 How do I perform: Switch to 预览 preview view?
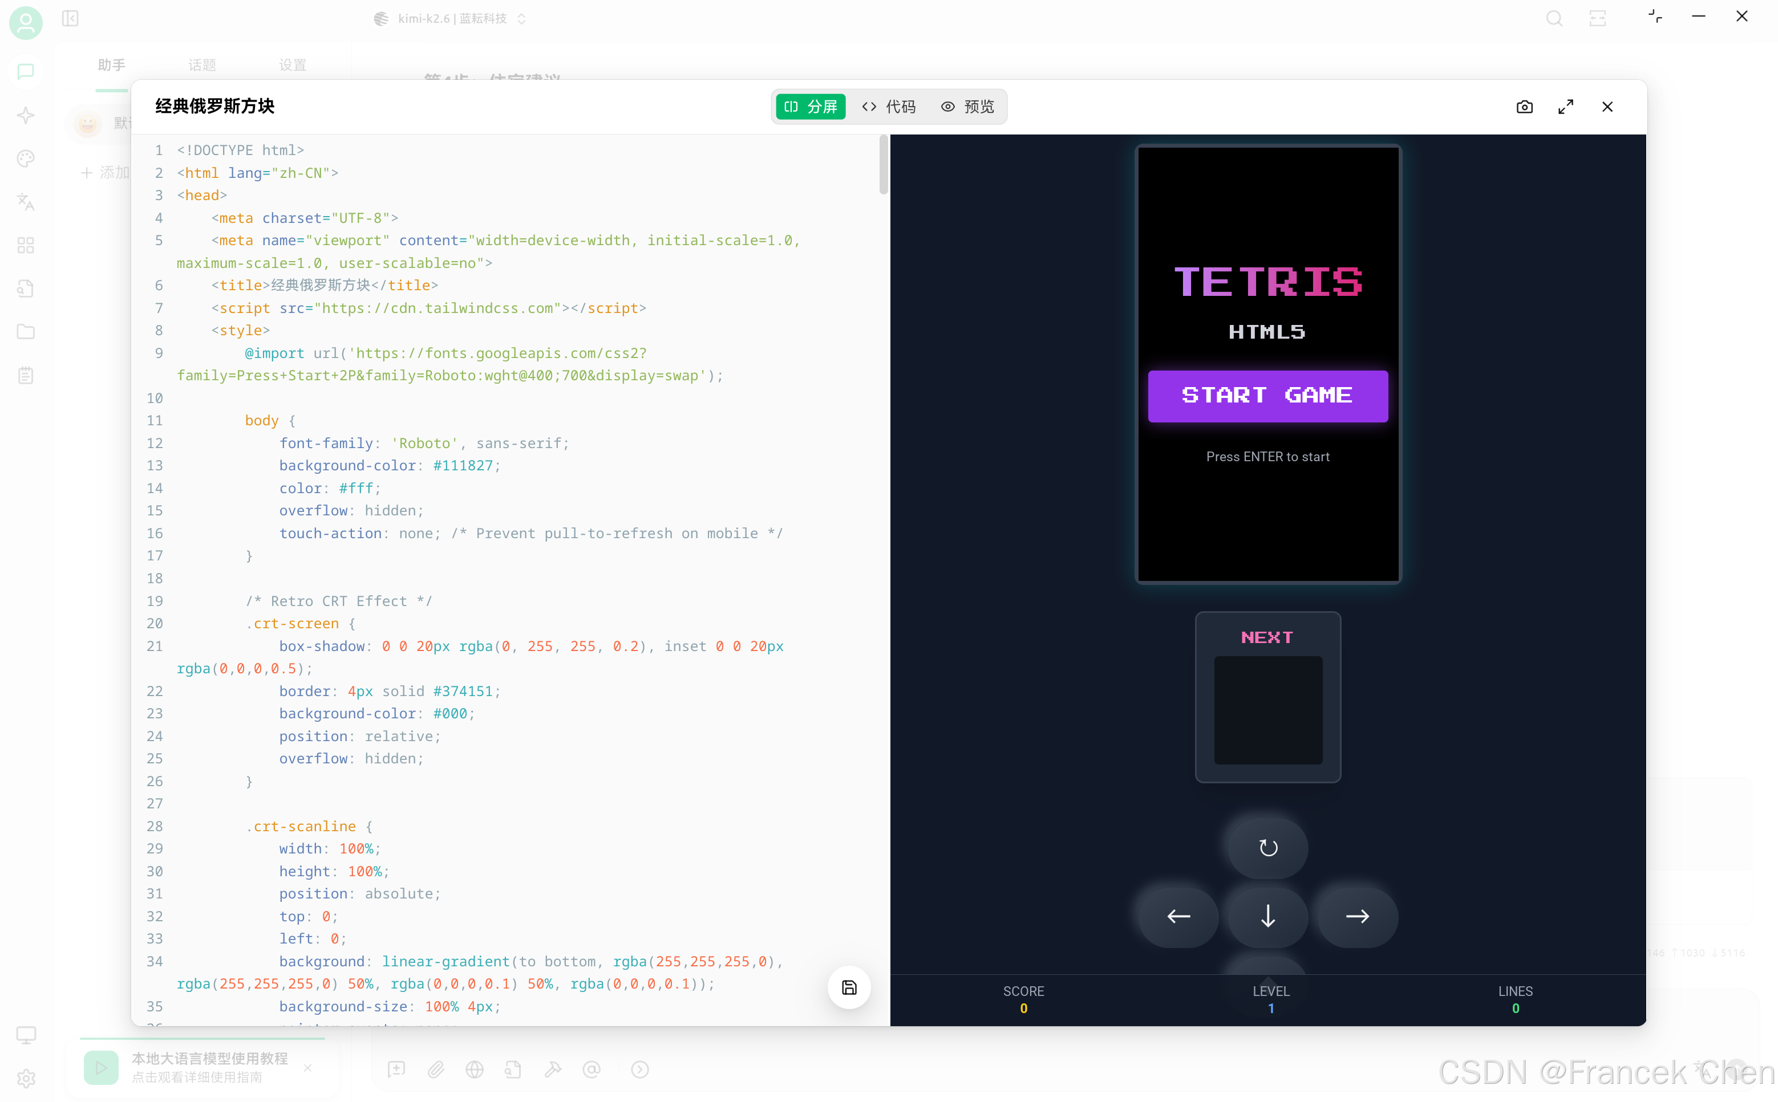coord(968,107)
